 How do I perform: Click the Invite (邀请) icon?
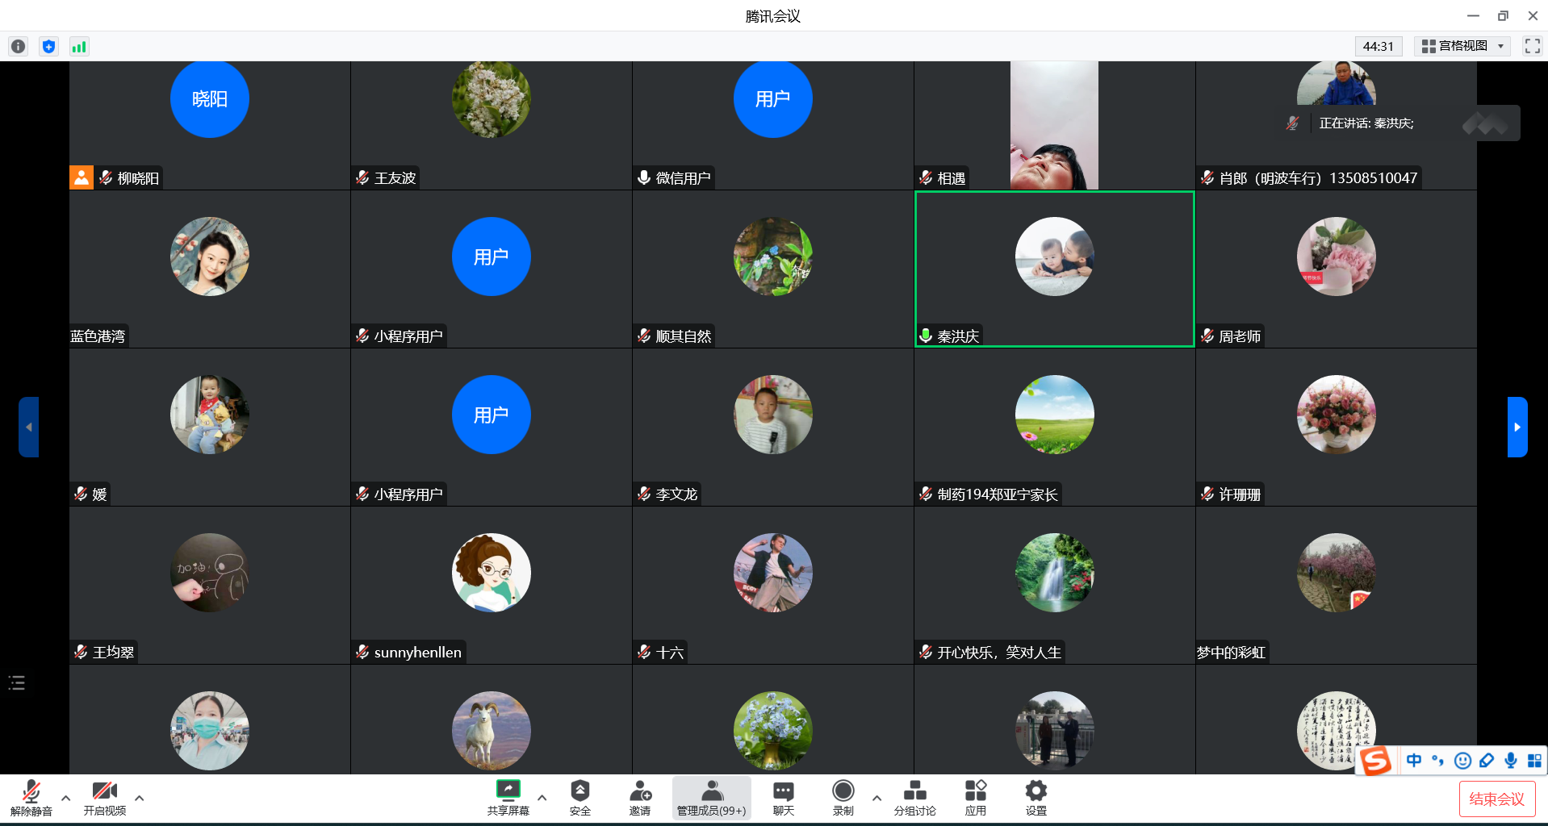[x=640, y=797]
